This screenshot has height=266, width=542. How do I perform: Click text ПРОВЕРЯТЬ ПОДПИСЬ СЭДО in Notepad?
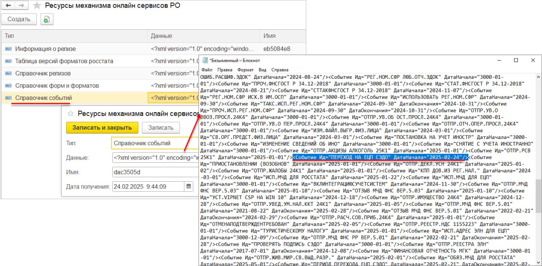pos(285,245)
